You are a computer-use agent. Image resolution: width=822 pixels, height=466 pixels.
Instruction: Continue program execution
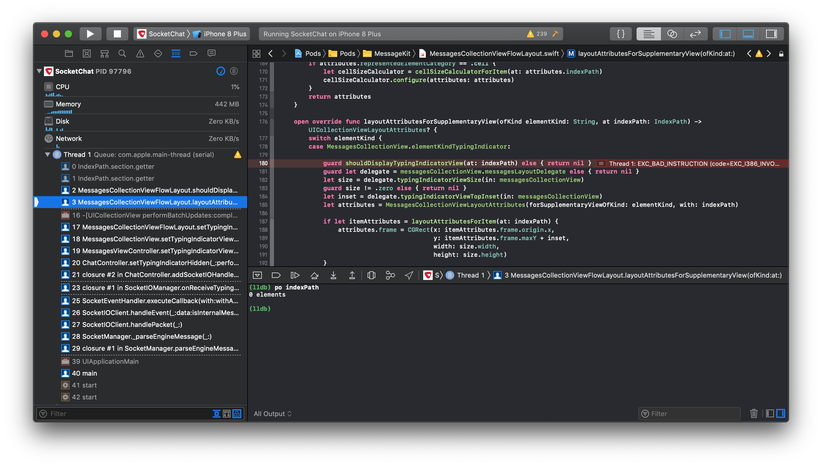click(x=295, y=275)
